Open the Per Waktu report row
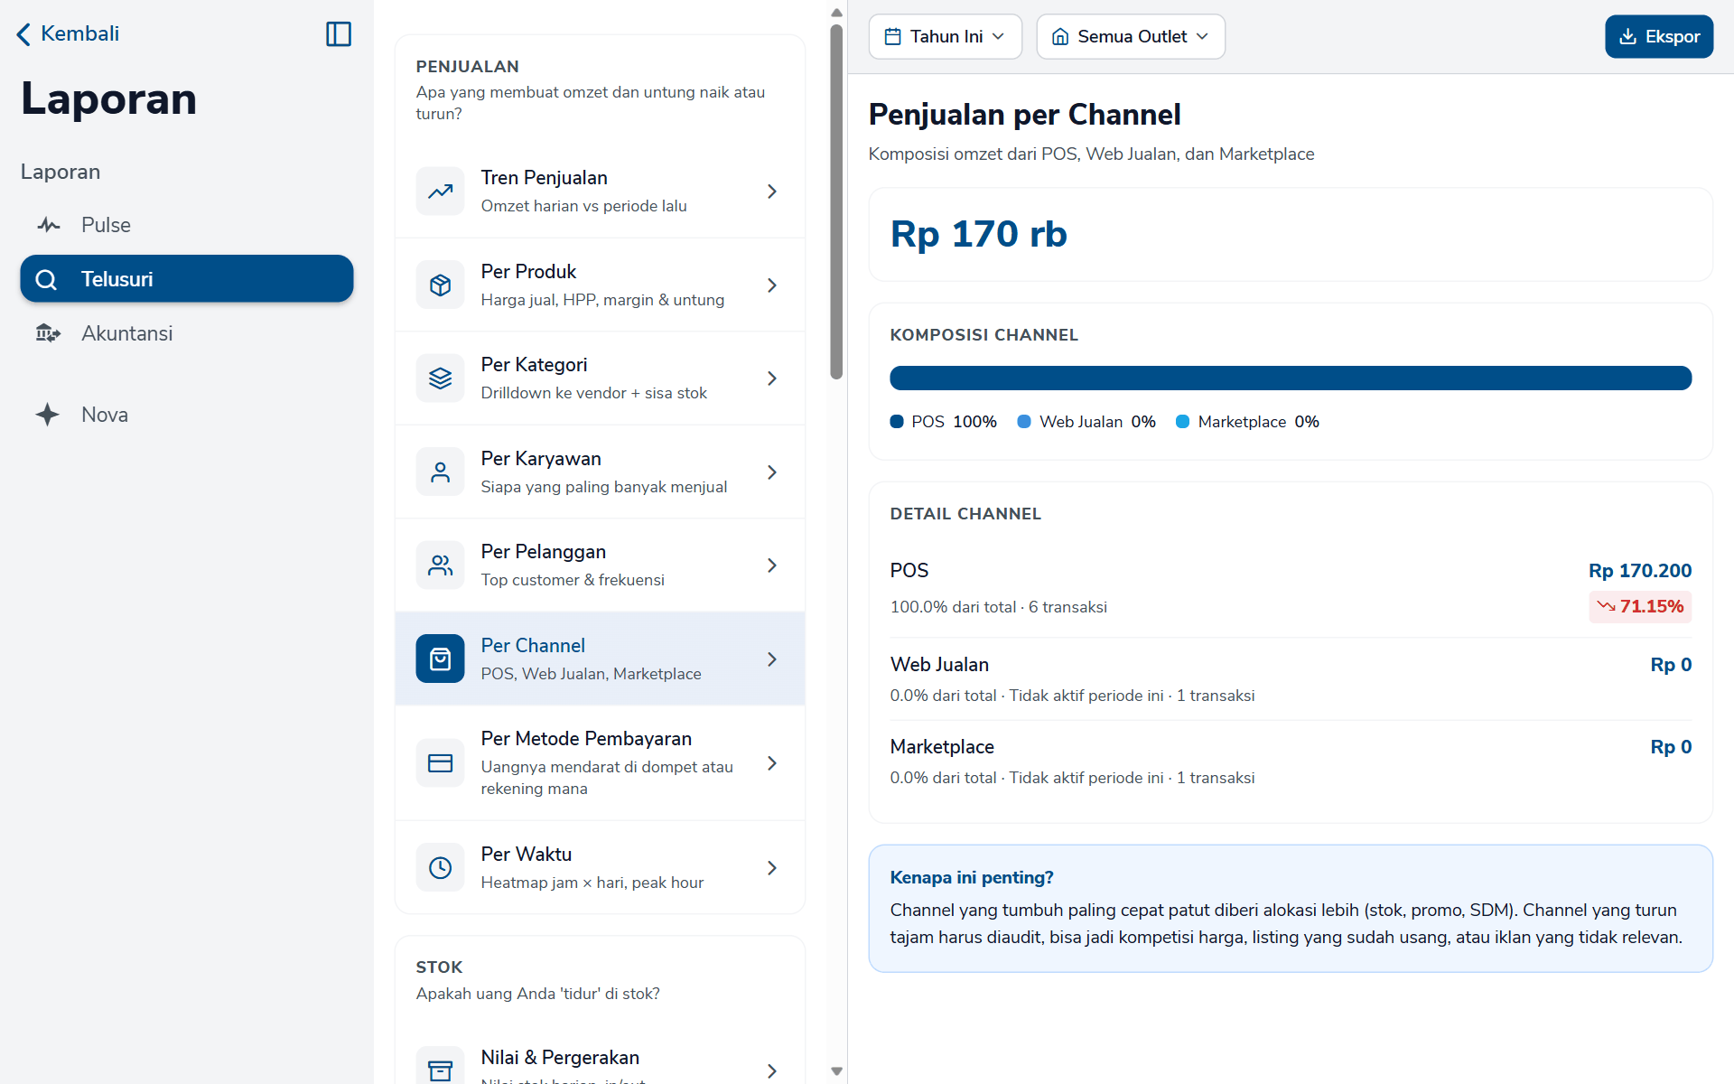Viewport: 1734px width, 1084px height. (600, 868)
